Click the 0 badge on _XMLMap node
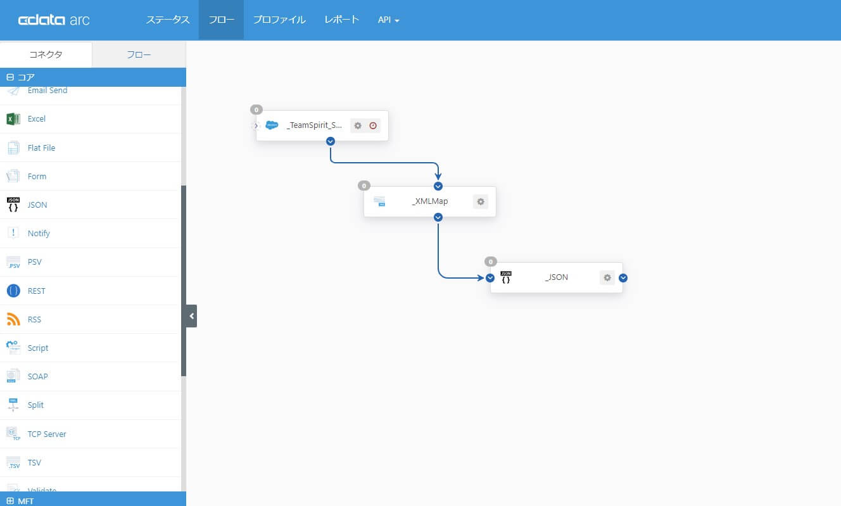The width and height of the screenshot is (841, 506). (364, 186)
